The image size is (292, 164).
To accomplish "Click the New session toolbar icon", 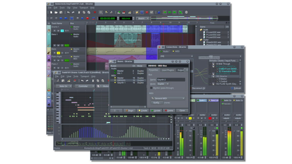I will point(51,12).
